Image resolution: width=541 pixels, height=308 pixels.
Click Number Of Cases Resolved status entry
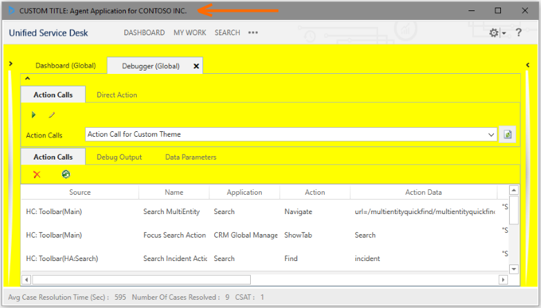coord(180,297)
